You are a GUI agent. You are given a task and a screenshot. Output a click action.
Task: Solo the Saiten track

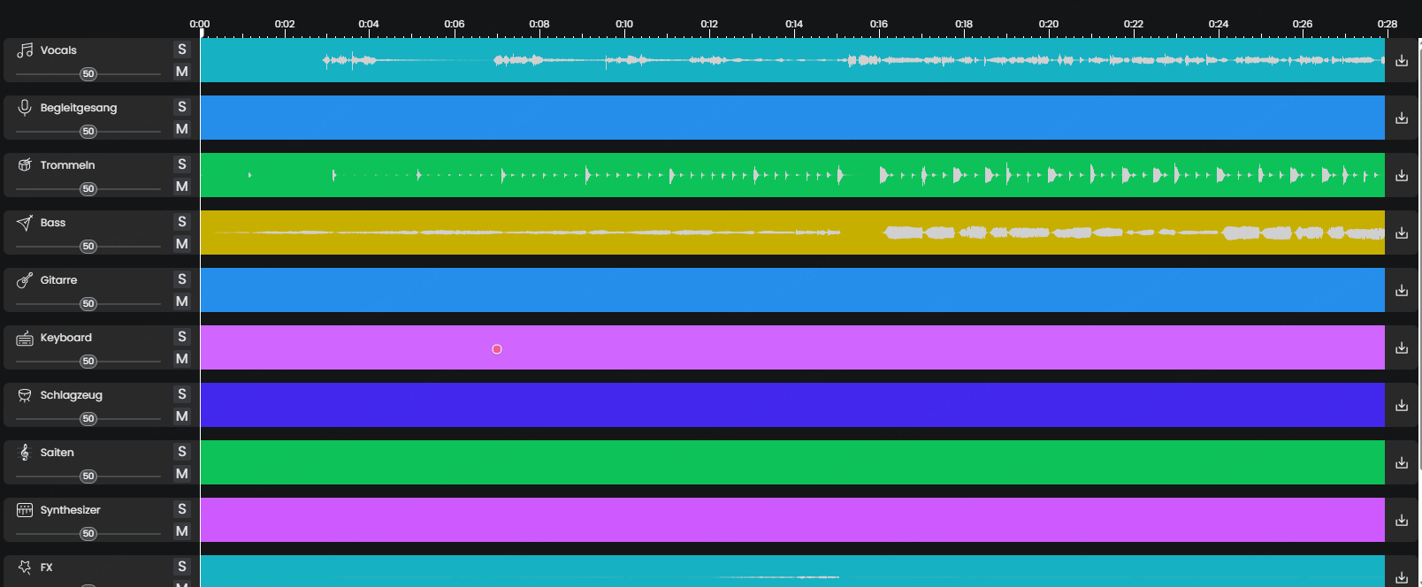(x=182, y=452)
